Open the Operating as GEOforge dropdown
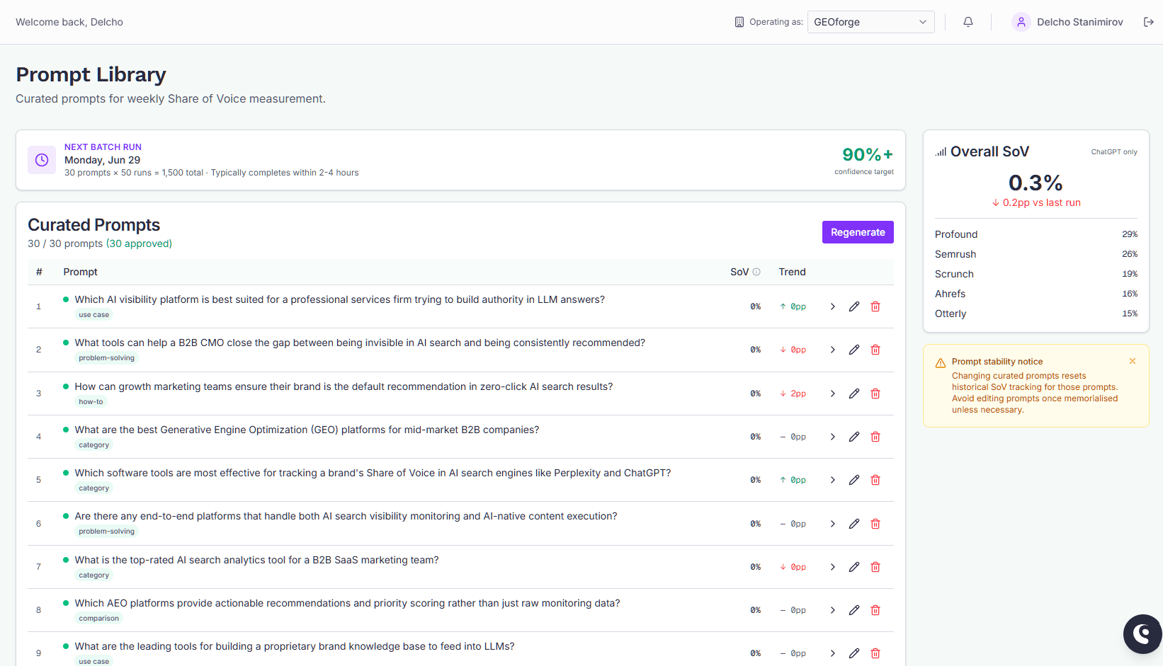This screenshot has height=666, width=1163. click(870, 22)
